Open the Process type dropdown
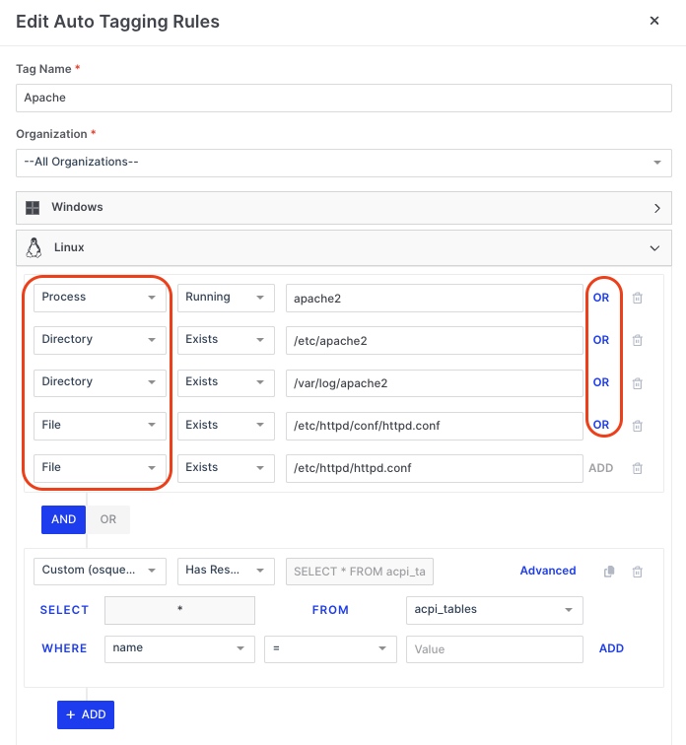 pos(100,298)
